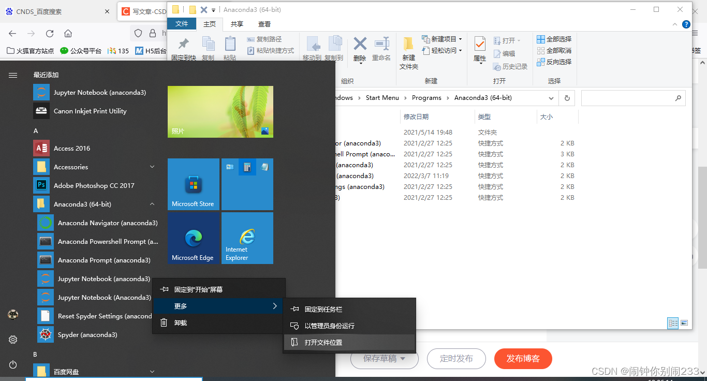Click 发布博客 button
The image size is (707, 381).
tap(523, 359)
